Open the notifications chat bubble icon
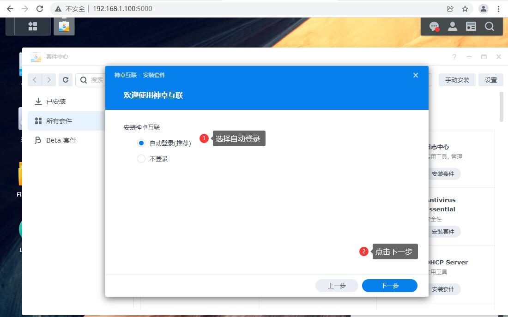 coord(434,27)
